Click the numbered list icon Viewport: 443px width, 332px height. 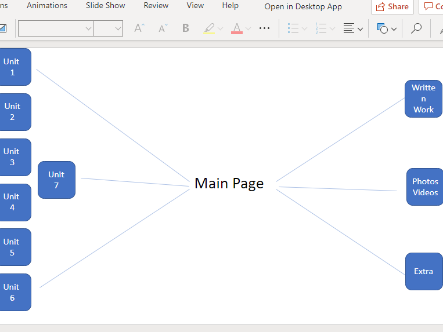click(x=320, y=28)
